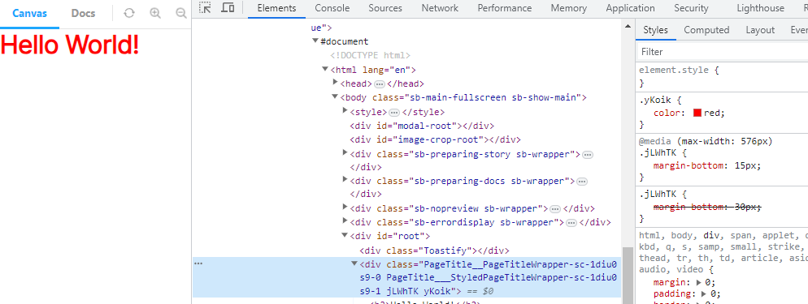Open the Network panel tab

[x=440, y=8]
